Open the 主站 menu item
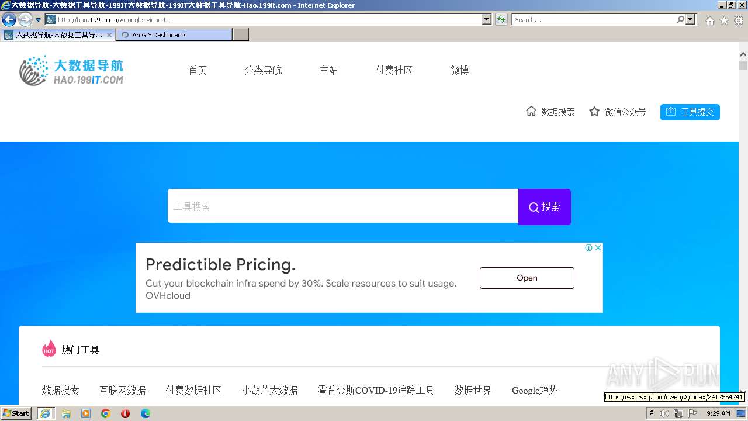 click(x=328, y=70)
